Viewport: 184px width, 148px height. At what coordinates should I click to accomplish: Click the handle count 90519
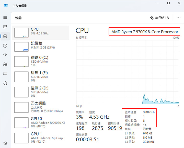pos(115,128)
